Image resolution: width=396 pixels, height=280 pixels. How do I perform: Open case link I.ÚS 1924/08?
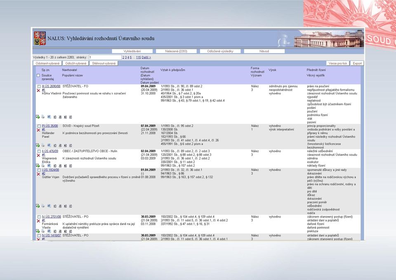50,170
